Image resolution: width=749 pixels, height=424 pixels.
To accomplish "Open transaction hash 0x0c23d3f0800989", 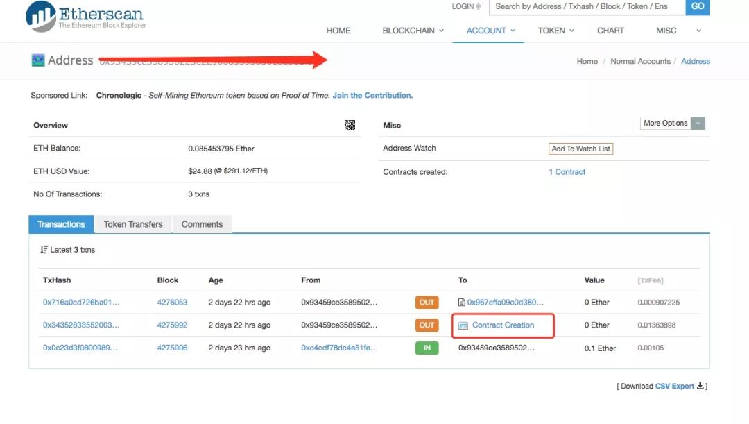I will coord(80,348).
